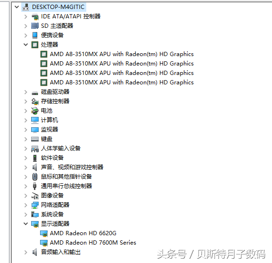Click the 计算机 monitor icon
272x263 pixels.
point(35,120)
